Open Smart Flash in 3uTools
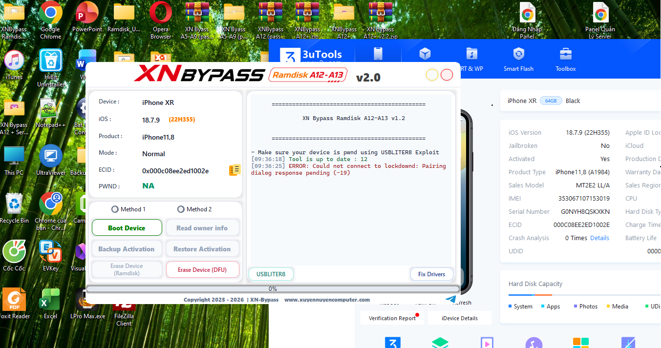The image size is (661, 348). (x=518, y=60)
